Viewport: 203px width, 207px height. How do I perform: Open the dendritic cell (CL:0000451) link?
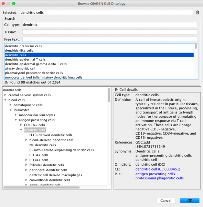point(158,169)
